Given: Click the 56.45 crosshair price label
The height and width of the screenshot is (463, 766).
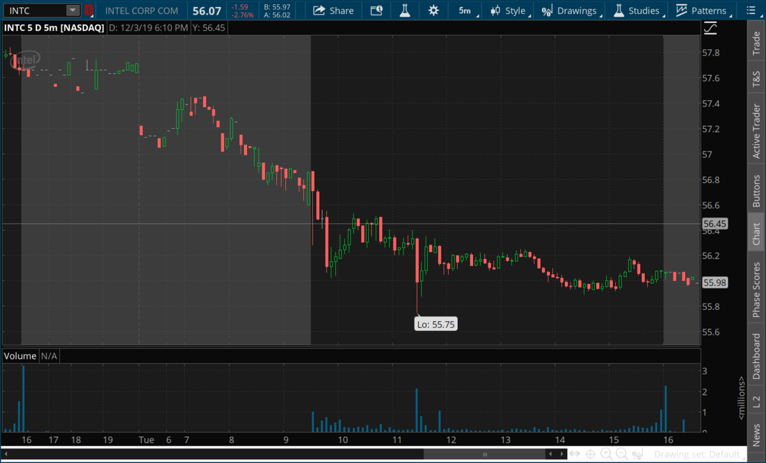Looking at the screenshot, I should pyautogui.click(x=715, y=224).
